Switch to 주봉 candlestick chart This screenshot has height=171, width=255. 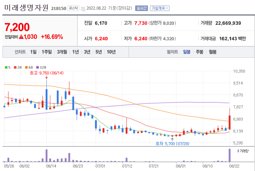point(199,52)
